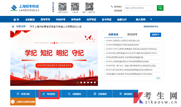The width and height of the screenshot is (181, 107).
Task: Select the fifth carousel dot
Action: pos(91,82)
